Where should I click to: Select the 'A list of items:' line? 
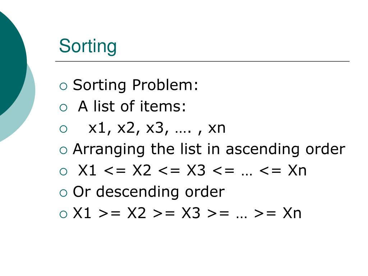click(132, 106)
